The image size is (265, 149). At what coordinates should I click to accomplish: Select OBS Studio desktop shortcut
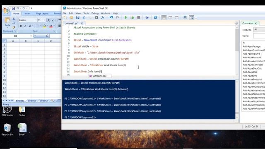pos(7,111)
